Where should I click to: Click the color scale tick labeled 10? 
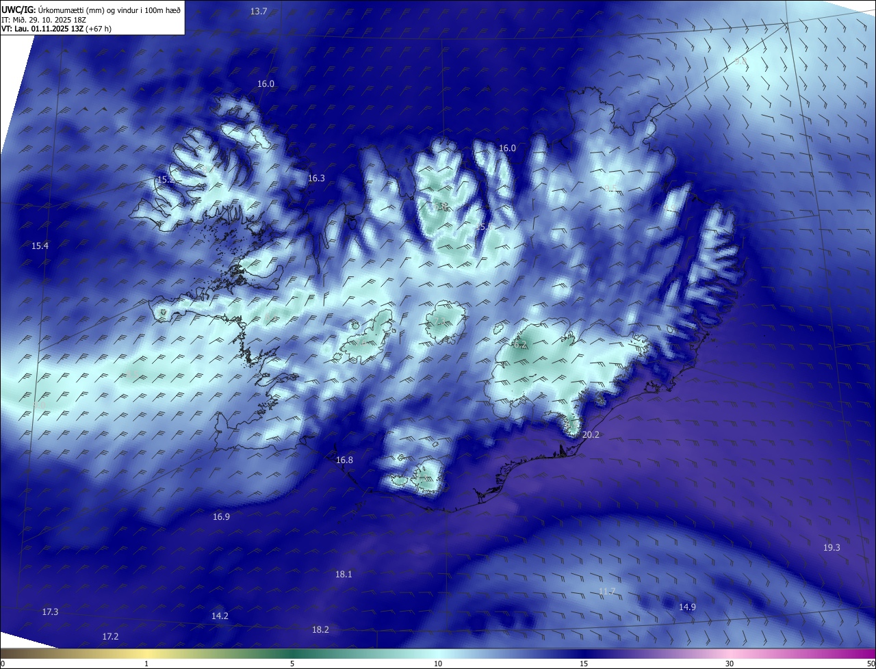coord(438,664)
